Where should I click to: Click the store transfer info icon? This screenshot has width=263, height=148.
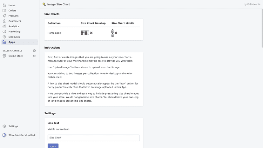pyautogui.click(x=4, y=135)
